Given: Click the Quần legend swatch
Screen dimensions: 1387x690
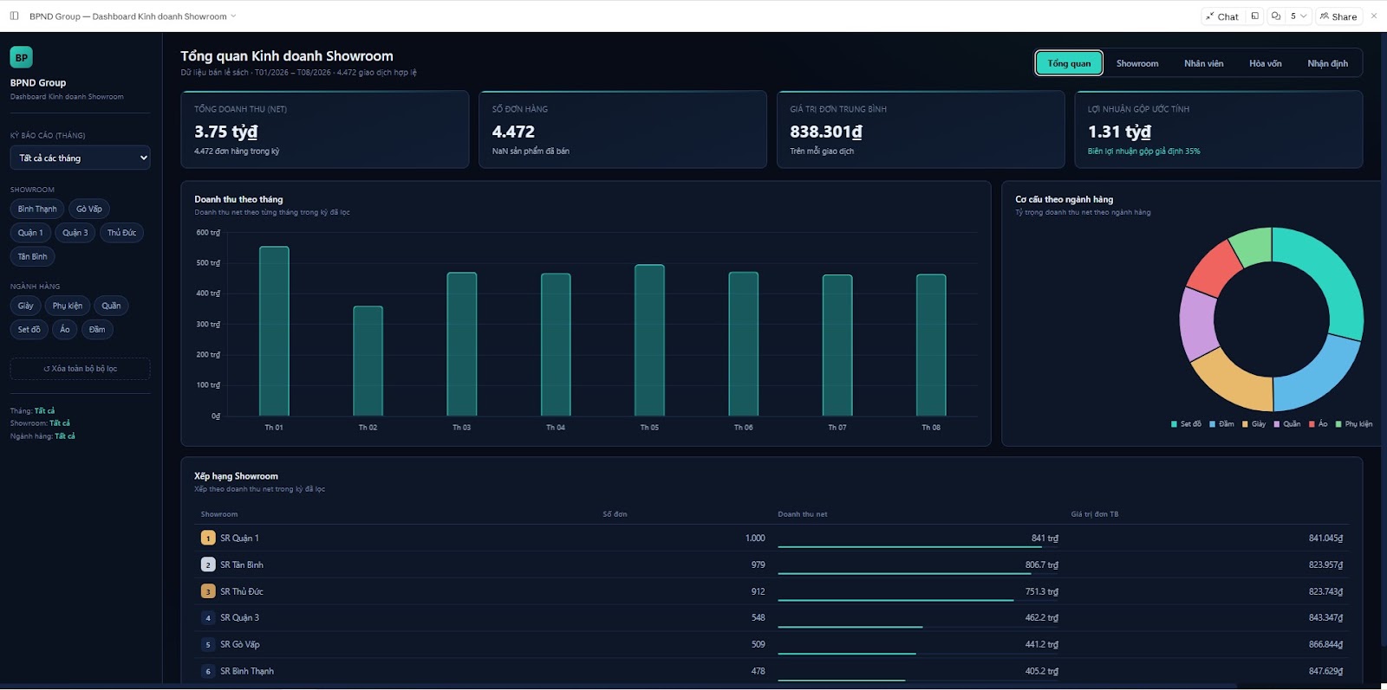Looking at the screenshot, I should pos(1277,424).
